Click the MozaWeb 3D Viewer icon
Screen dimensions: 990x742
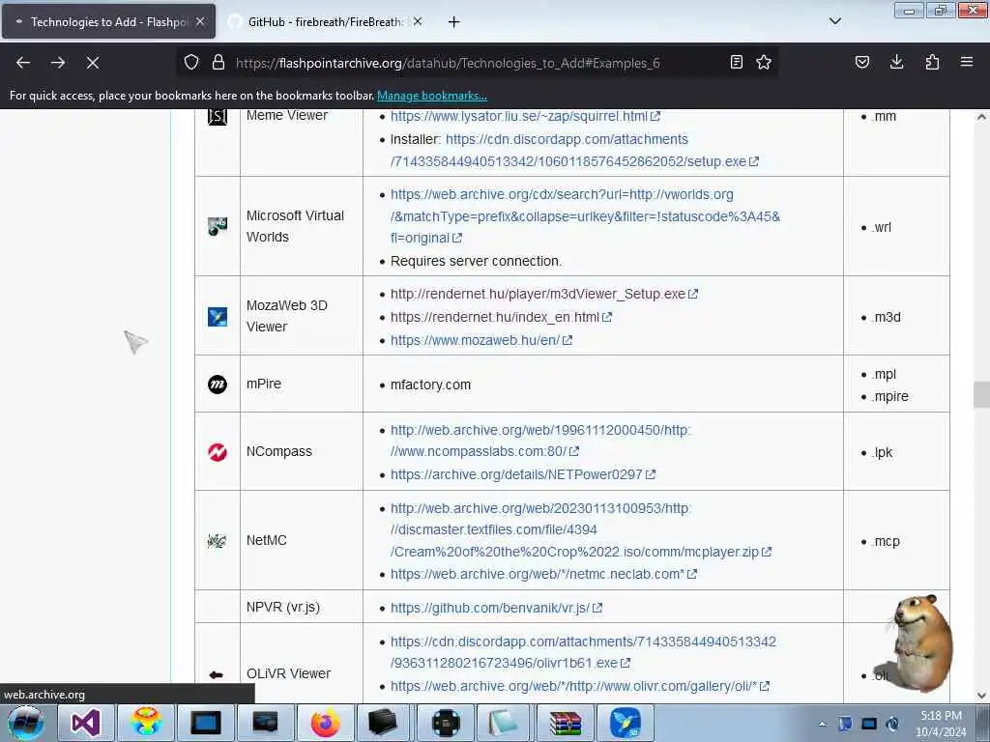coord(218,316)
